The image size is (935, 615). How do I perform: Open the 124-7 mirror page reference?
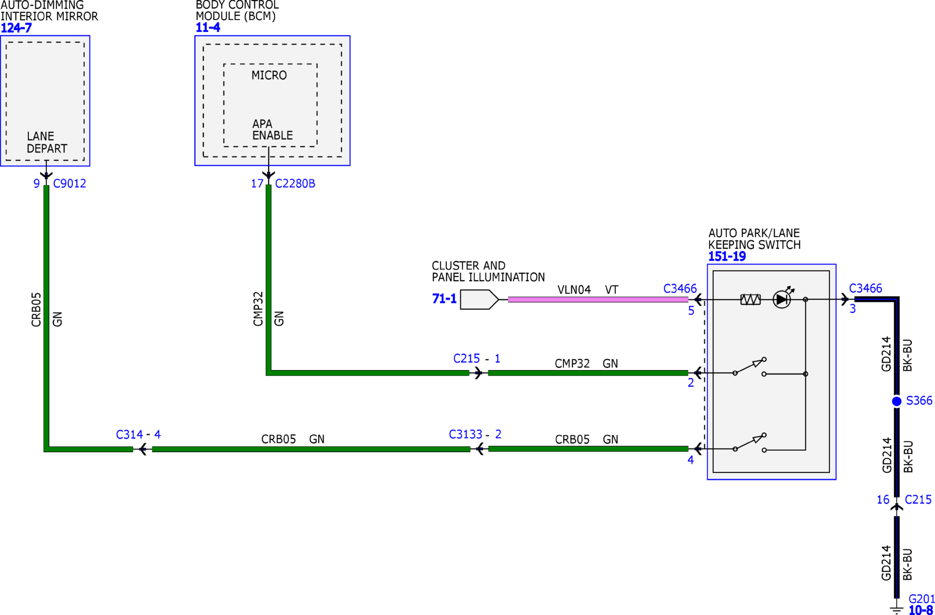pos(16,28)
